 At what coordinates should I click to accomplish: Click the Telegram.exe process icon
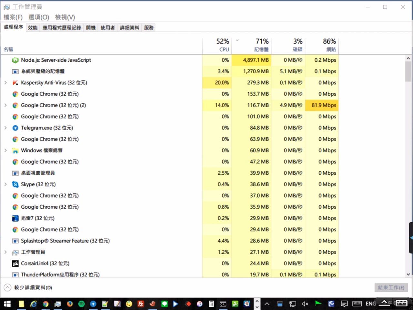[x=15, y=128]
